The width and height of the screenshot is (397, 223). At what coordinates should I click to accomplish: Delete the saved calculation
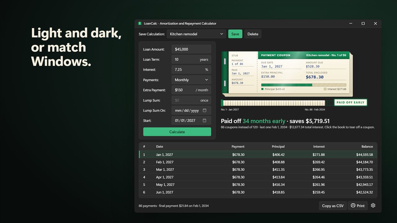(x=253, y=34)
